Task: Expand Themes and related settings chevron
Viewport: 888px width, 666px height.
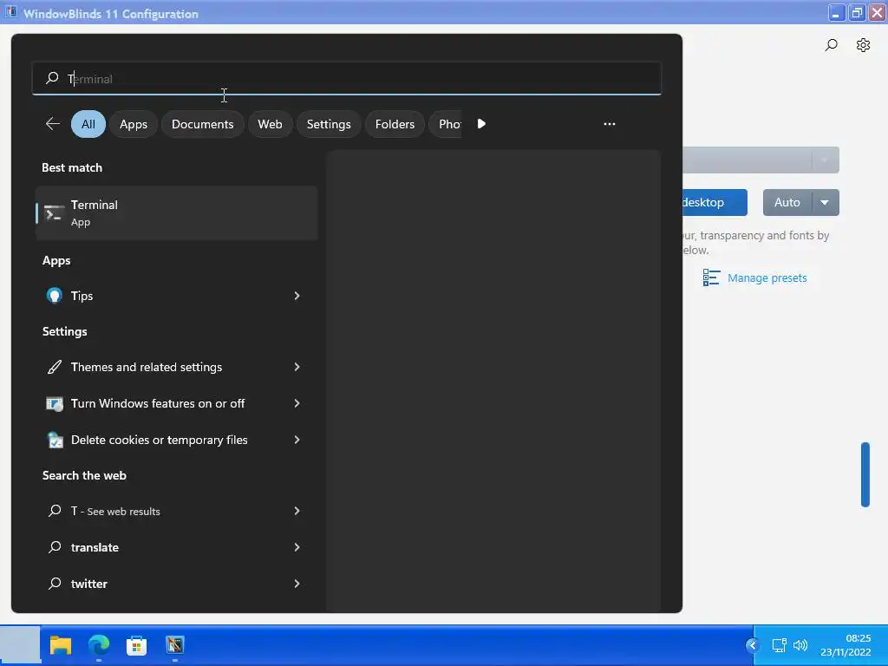Action: coord(297,367)
